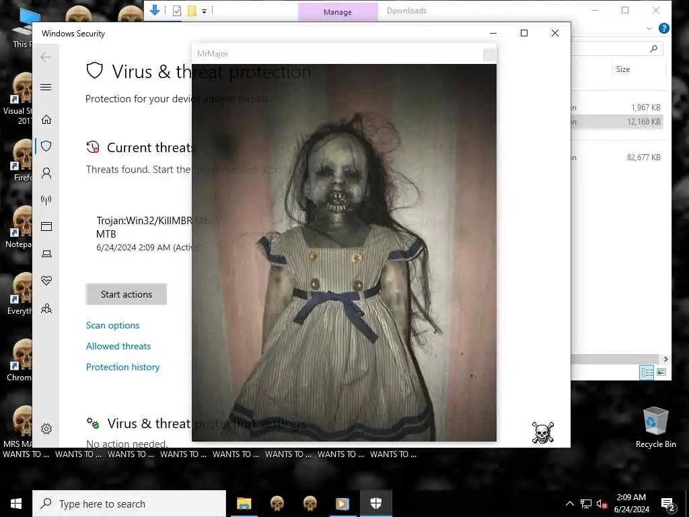Open the hamburger menu in Windows Security

point(46,87)
